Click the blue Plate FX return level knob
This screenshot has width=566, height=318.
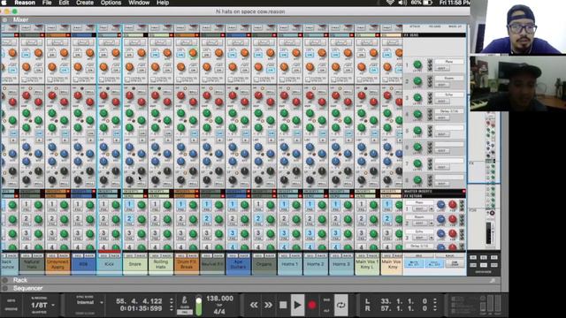point(440,204)
